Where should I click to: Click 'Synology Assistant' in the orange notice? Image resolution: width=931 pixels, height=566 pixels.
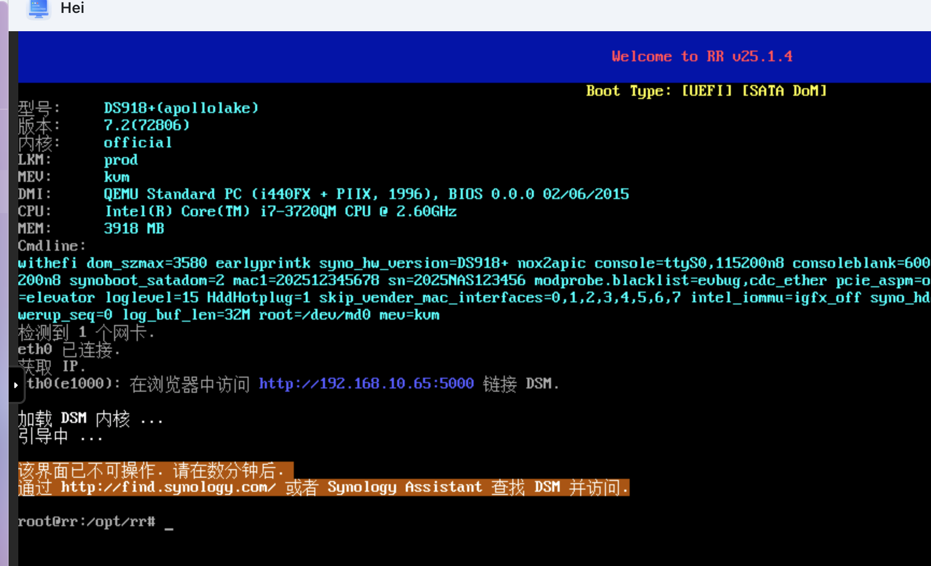pos(405,487)
